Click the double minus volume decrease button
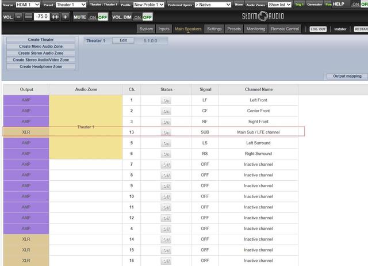 [x=28, y=17]
